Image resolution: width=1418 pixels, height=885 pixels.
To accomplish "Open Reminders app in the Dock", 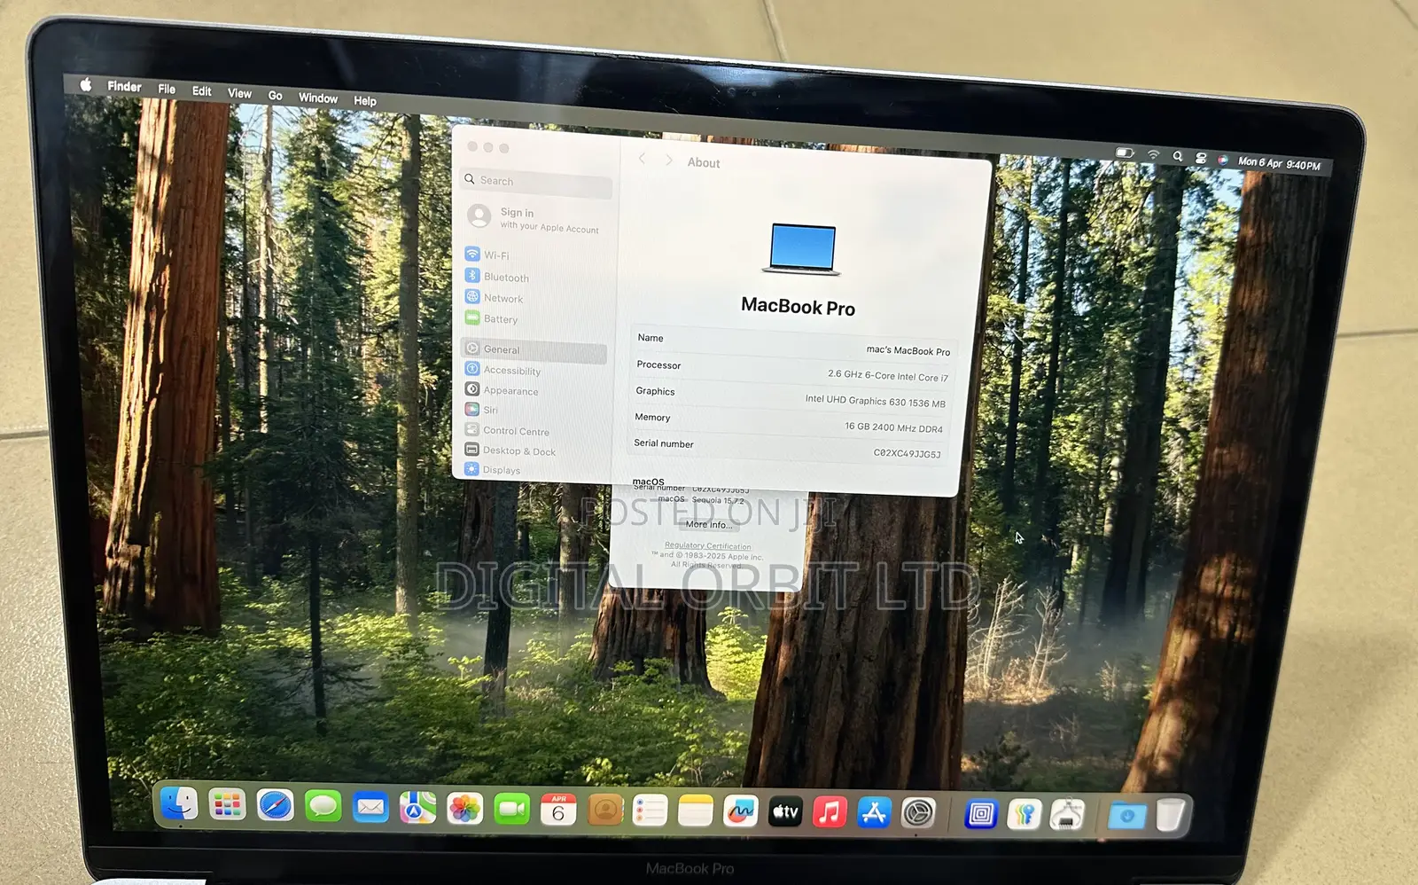I will point(651,811).
